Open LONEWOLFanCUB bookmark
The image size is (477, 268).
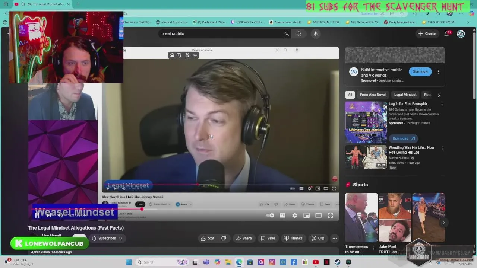247,22
